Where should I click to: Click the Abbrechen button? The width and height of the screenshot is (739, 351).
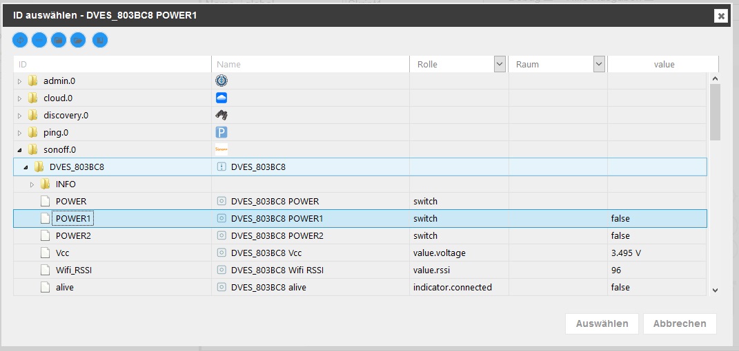click(680, 323)
